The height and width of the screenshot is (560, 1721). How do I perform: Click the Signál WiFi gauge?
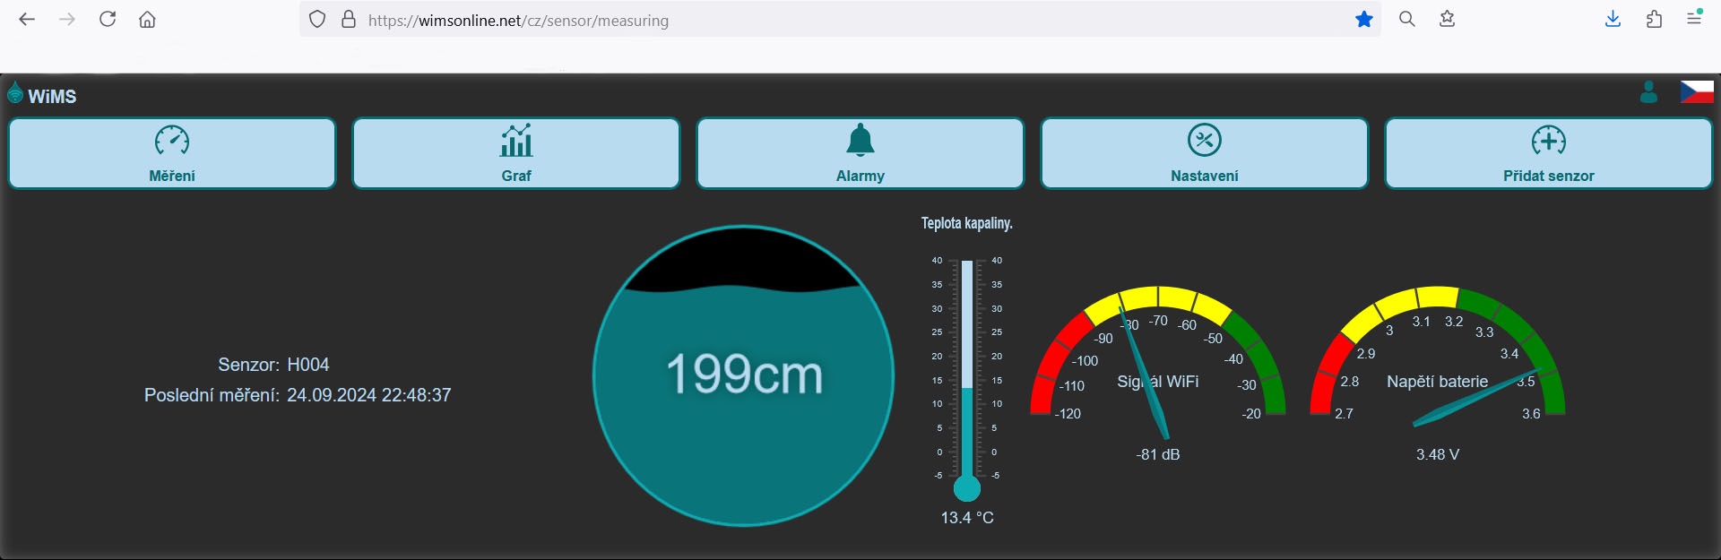point(1157,367)
